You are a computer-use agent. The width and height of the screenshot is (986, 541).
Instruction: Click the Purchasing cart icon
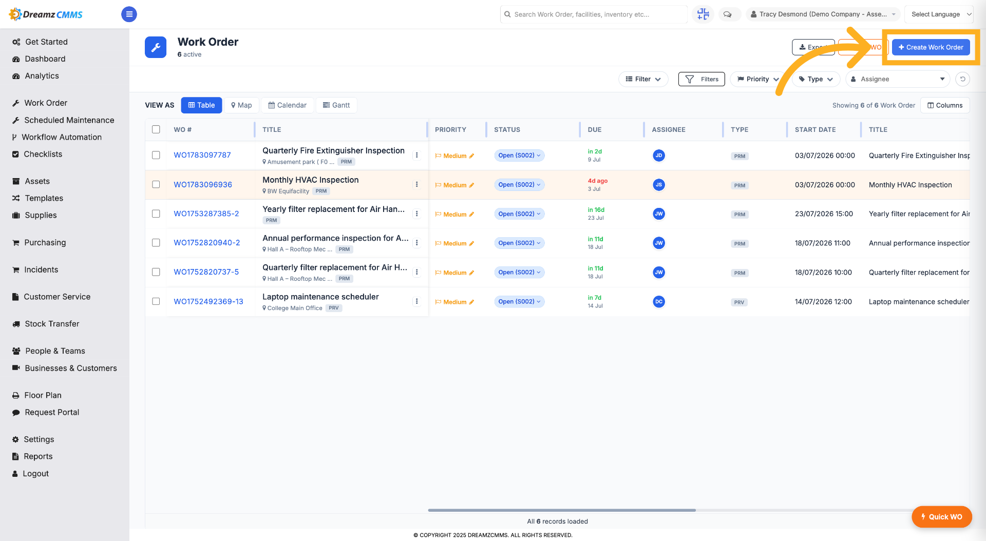tap(16, 243)
